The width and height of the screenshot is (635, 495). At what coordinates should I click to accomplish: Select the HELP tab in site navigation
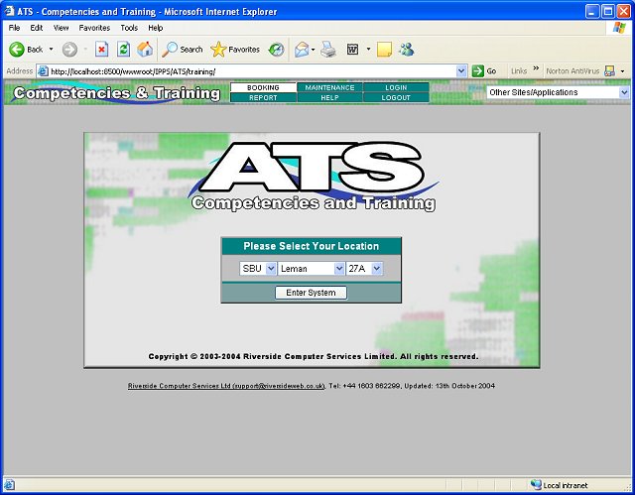pyautogui.click(x=329, y=98)
